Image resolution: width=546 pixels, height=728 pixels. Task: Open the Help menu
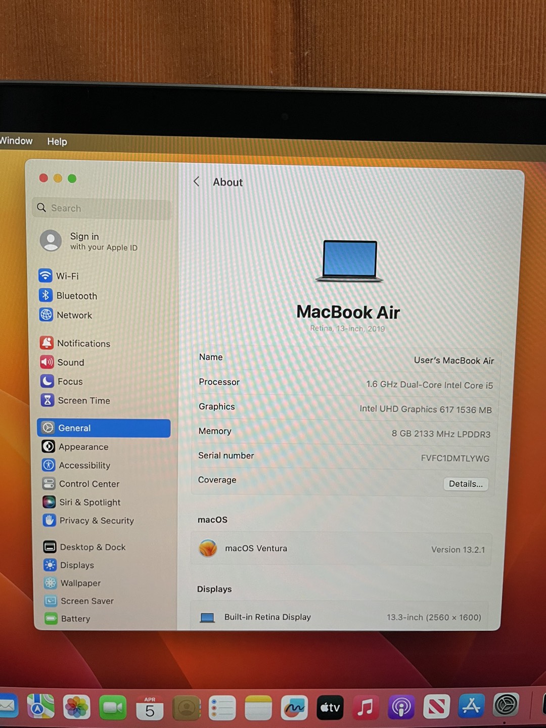point(57,142)
